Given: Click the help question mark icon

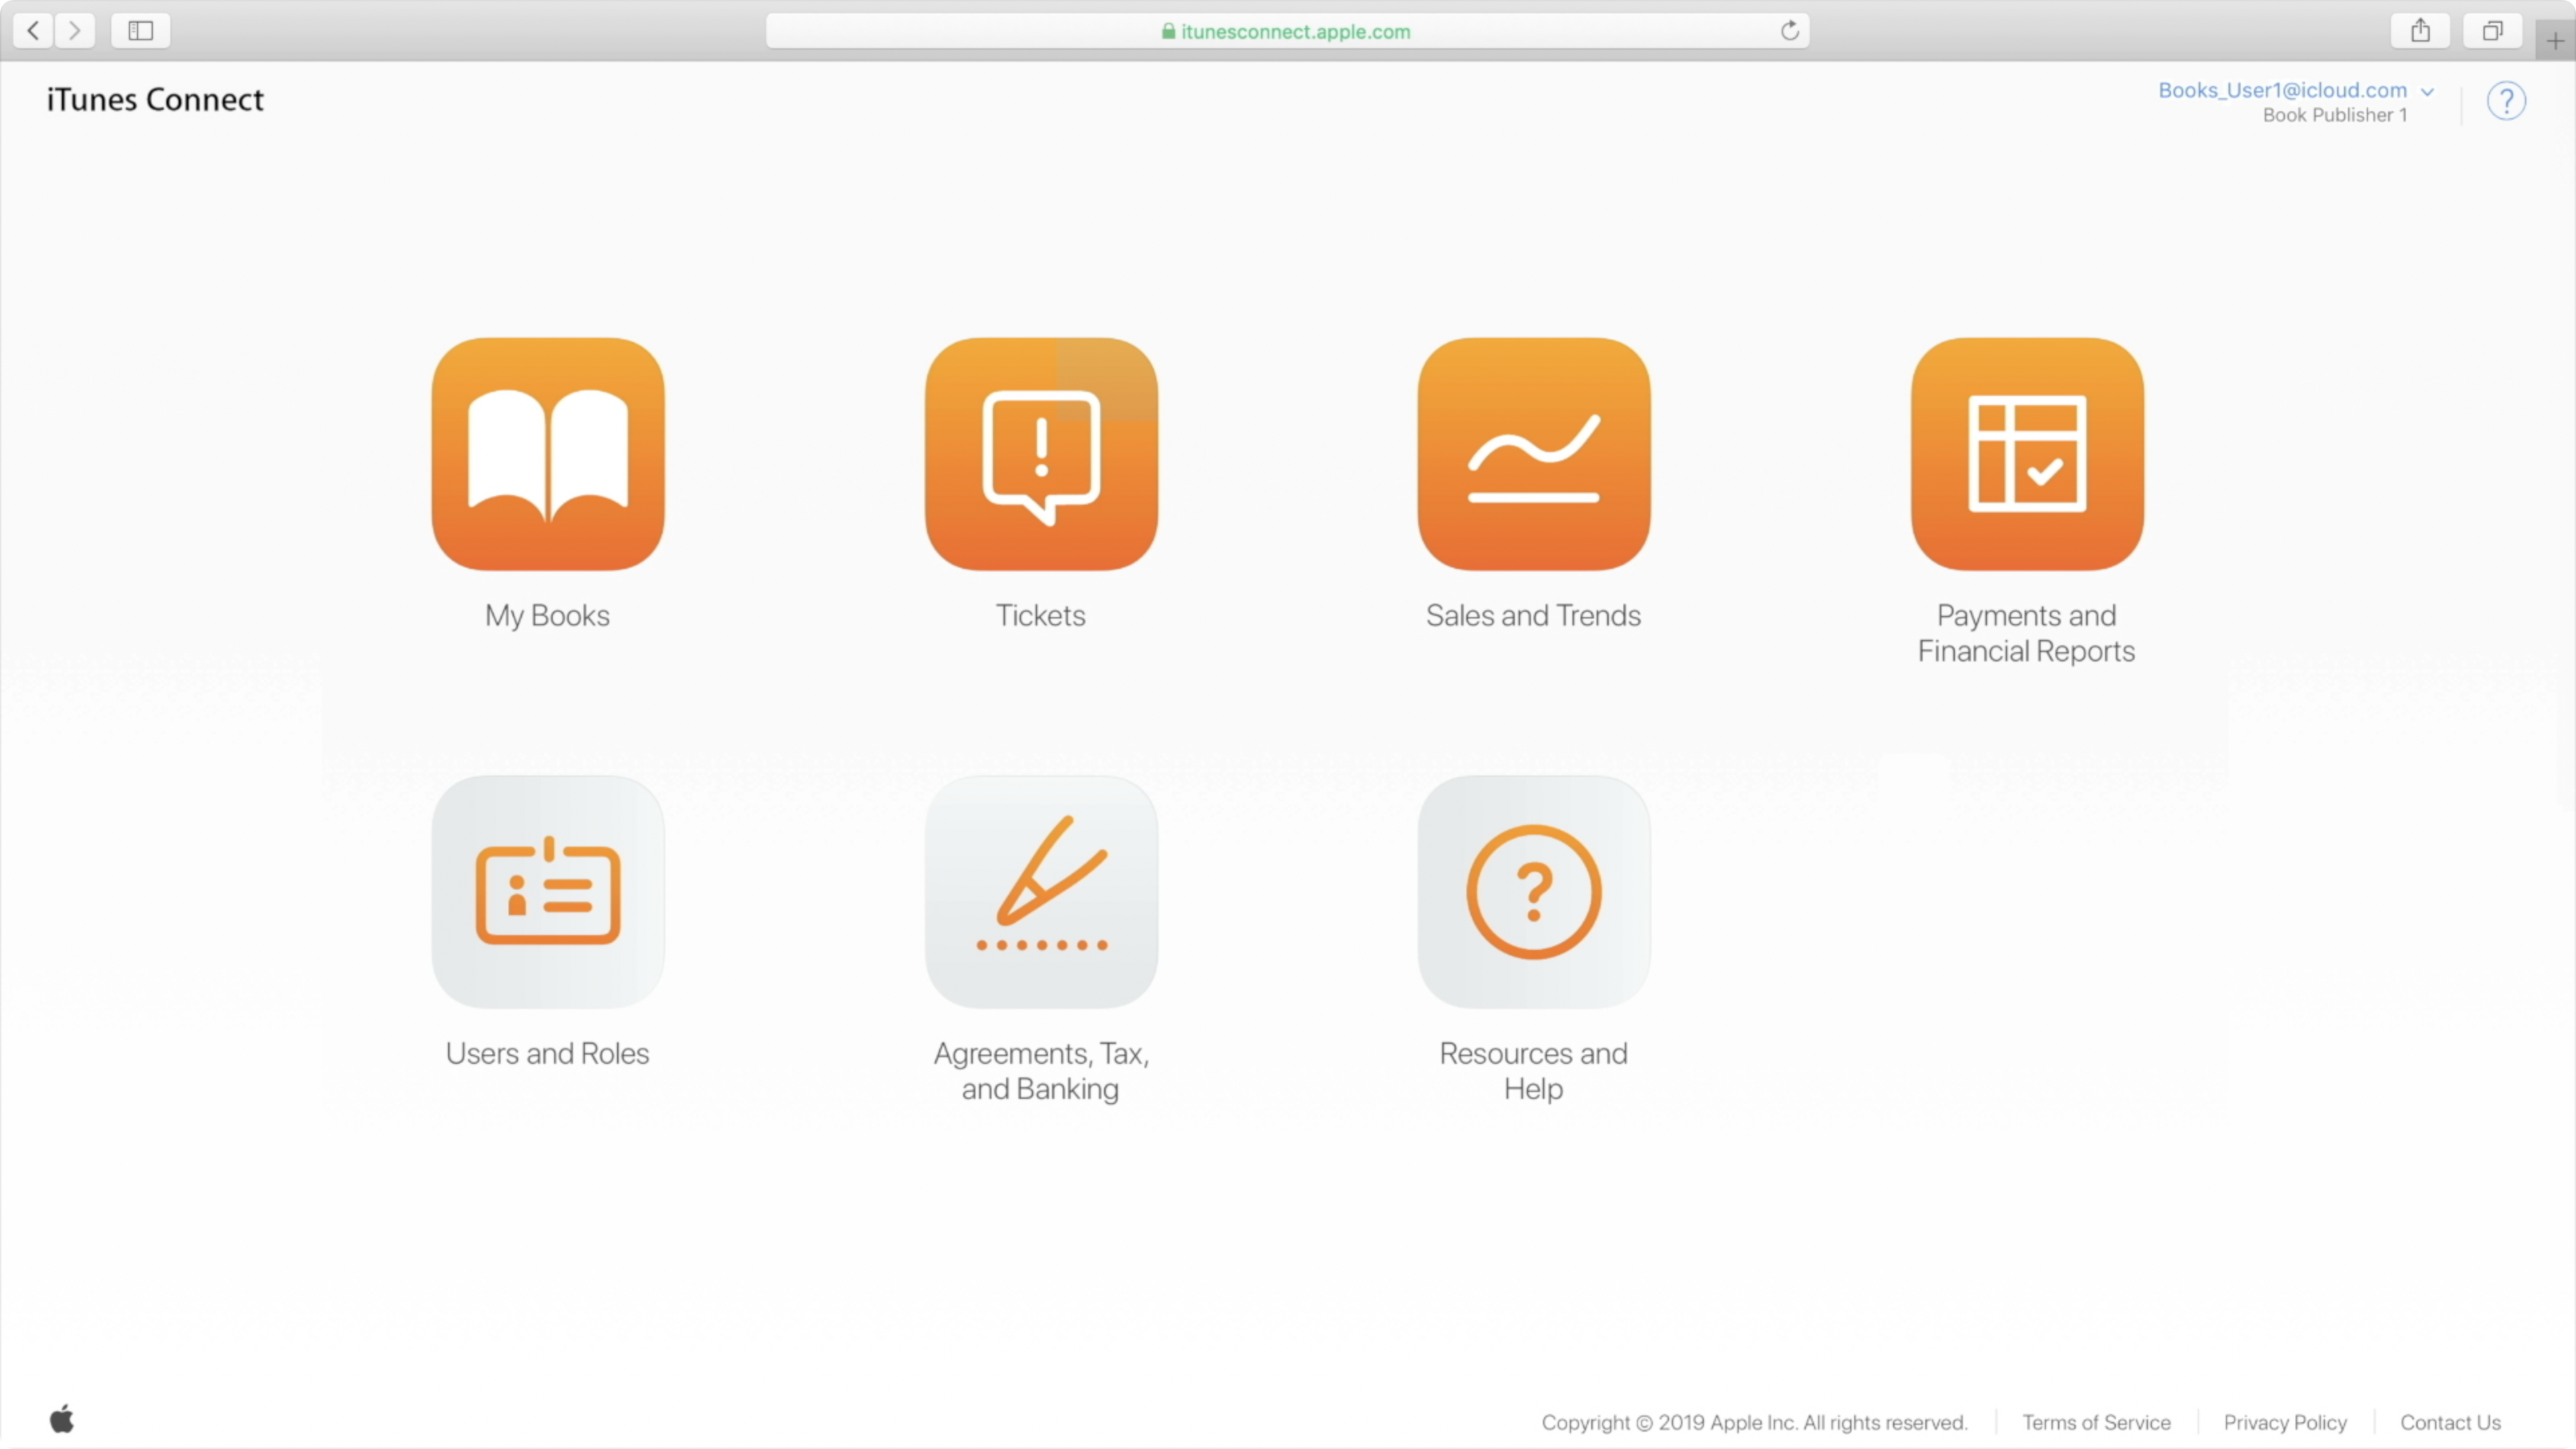Looking at the screenshot, I should coord(2506,101).
